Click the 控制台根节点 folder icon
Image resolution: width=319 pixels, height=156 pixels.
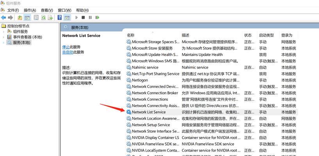(4, 26)
